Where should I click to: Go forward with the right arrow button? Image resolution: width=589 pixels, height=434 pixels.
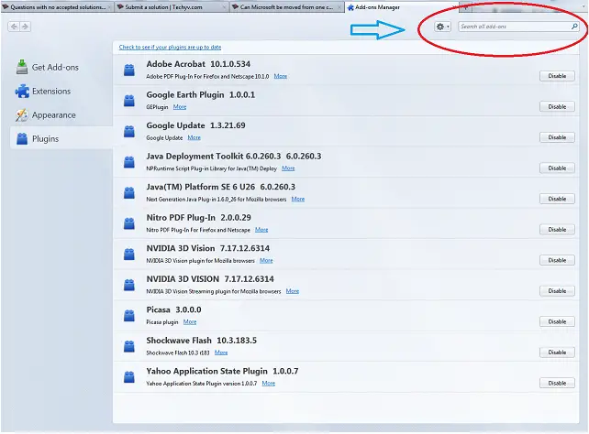[x=25, y=27]
